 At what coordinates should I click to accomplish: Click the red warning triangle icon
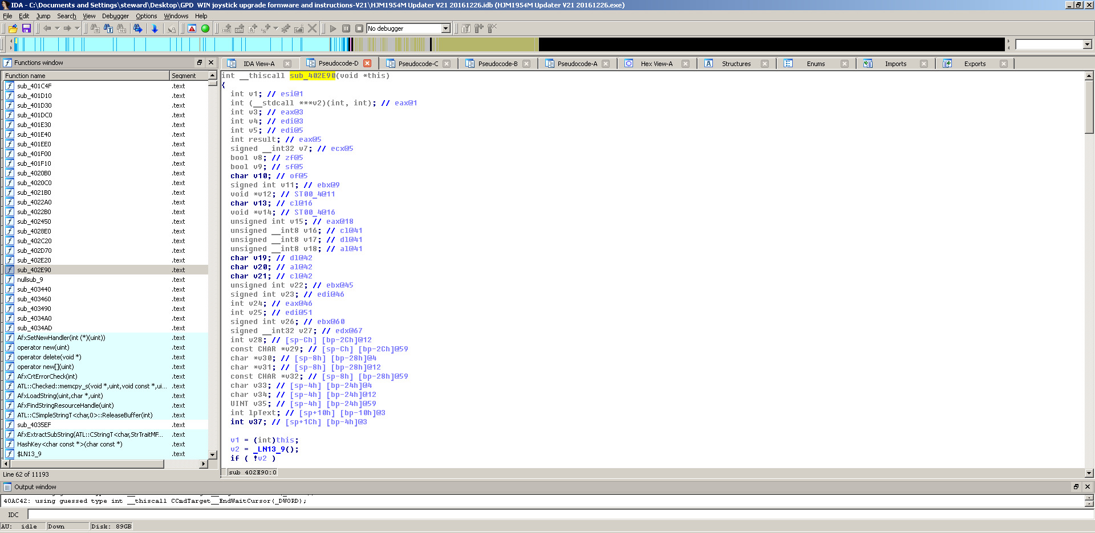(x=192, y=28)
